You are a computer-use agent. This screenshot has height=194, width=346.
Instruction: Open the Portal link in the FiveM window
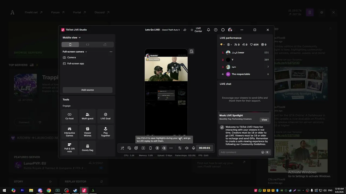point(79,12)
